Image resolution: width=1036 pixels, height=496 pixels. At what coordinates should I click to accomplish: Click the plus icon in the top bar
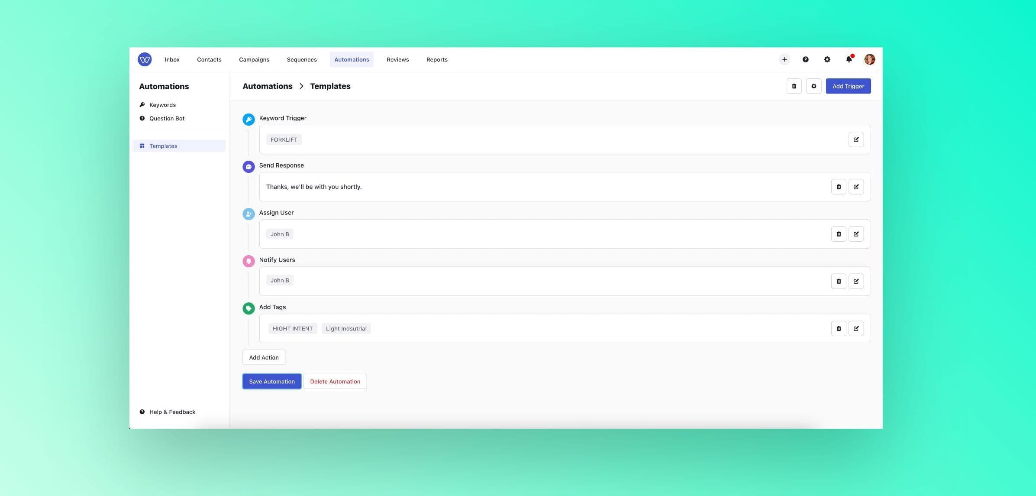point(784,59)
